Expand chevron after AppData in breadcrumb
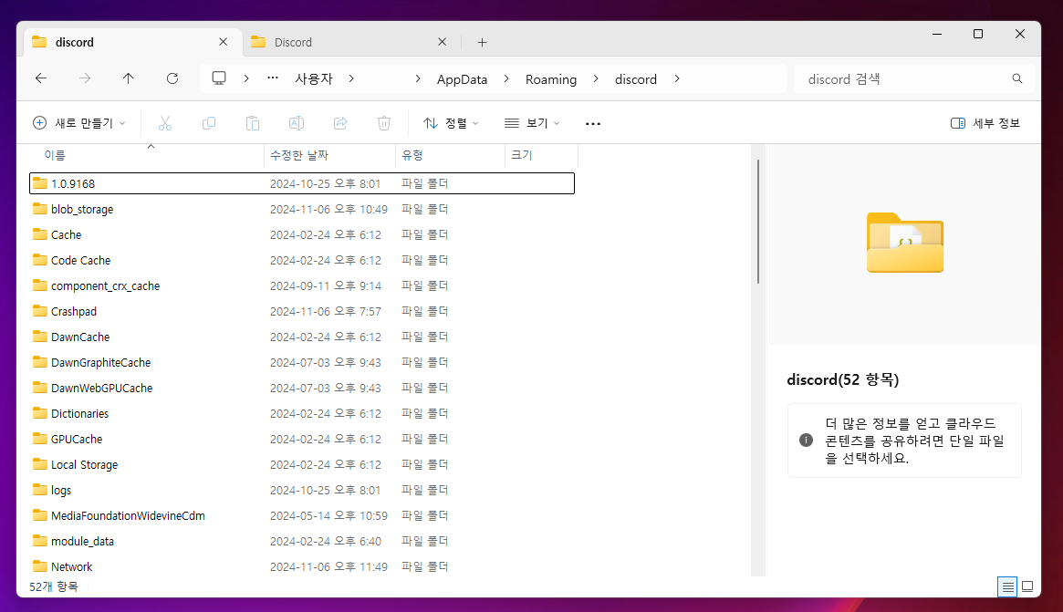 506,78
